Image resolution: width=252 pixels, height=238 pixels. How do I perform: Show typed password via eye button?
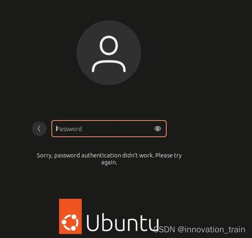(158, 129)
